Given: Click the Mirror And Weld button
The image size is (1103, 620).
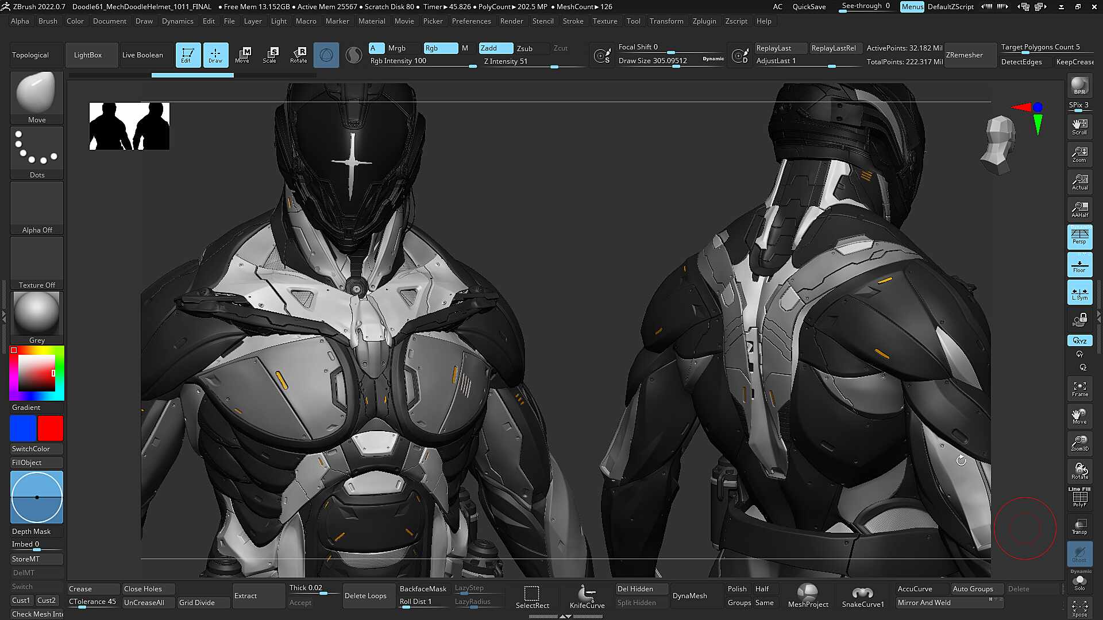Looking at the screenshot, I should [x=950, y=603].
